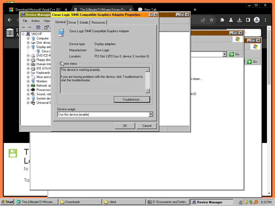Cancel the adapter properties dialog

click(147, 126)
